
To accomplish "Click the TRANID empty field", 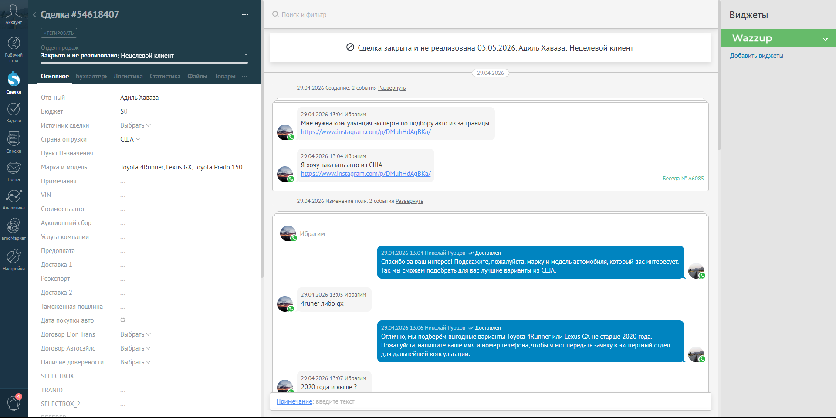I will point(123,390).
